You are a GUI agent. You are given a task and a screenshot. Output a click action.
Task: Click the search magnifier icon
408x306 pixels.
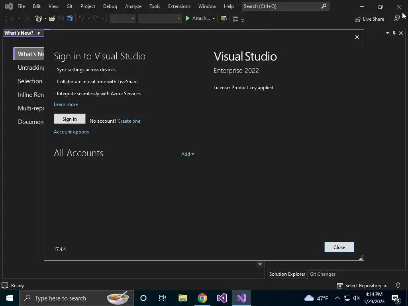click(x=324, y=6)
